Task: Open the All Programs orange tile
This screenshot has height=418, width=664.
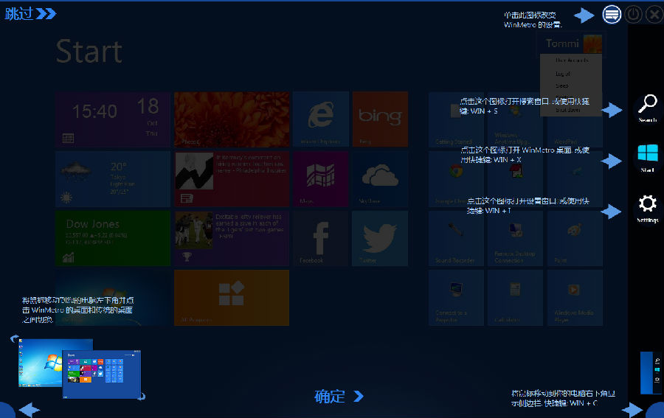Action: pyautogui.click(x=231, y=297)
